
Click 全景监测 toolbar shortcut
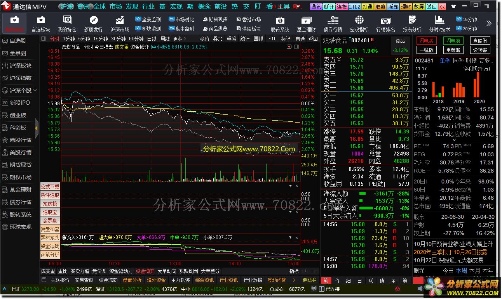[148, 19]
